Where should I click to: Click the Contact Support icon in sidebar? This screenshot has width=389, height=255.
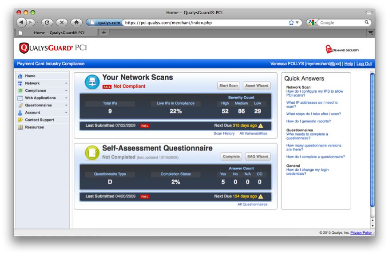click(20, 120)
